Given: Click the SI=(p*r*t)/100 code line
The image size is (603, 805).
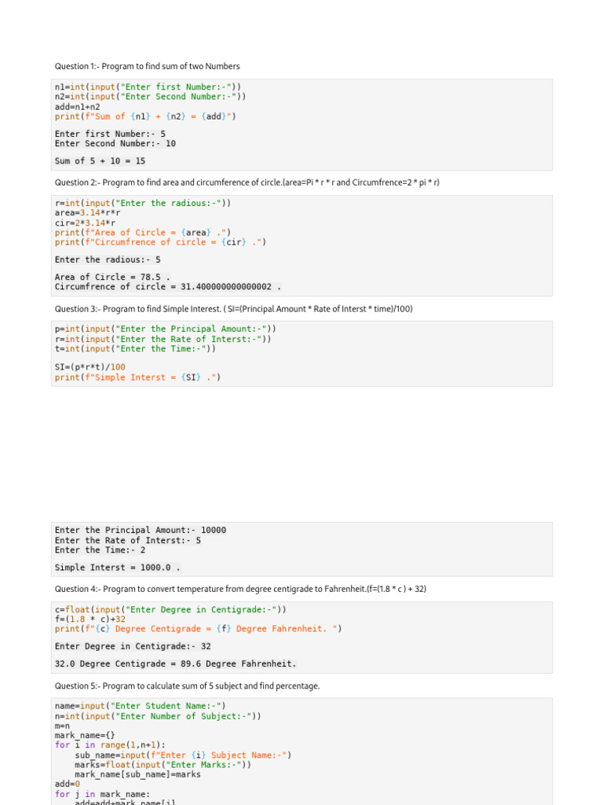Looking at the screenshot, I should click(90, 367).
